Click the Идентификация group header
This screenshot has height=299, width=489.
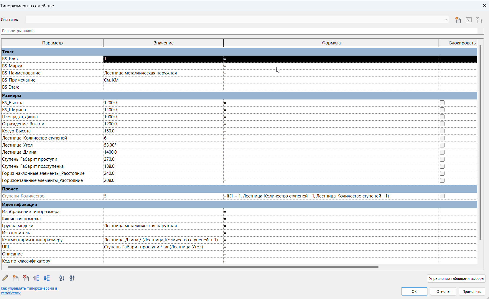pyautogui.click(x=239, y=205)
